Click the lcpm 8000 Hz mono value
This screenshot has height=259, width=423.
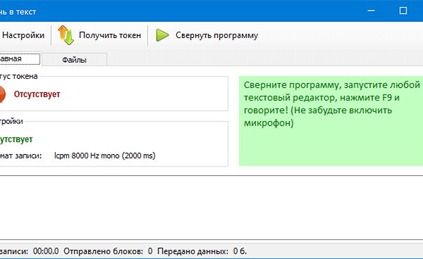click(x=104, y=156)
